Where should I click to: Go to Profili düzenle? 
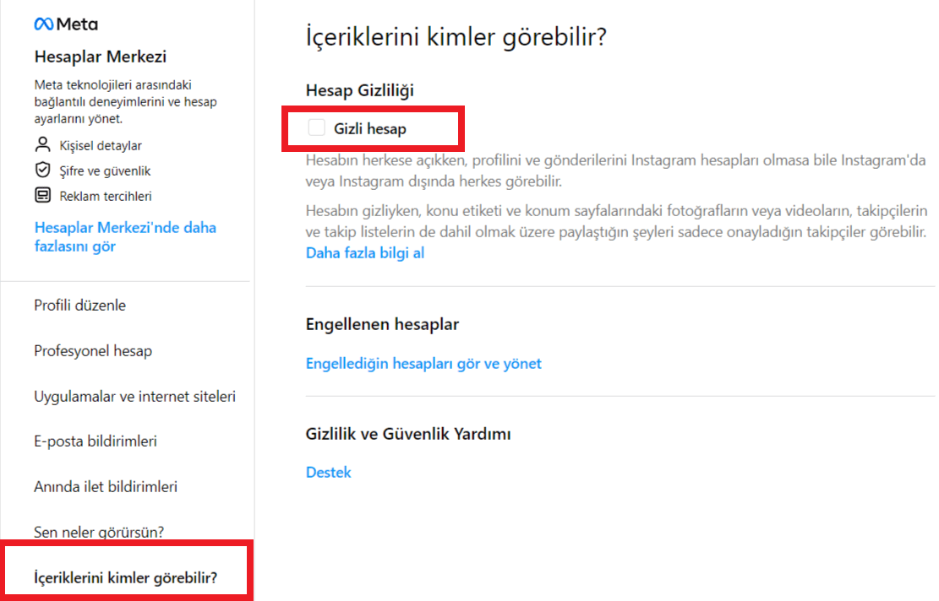(x=79, y=305)
